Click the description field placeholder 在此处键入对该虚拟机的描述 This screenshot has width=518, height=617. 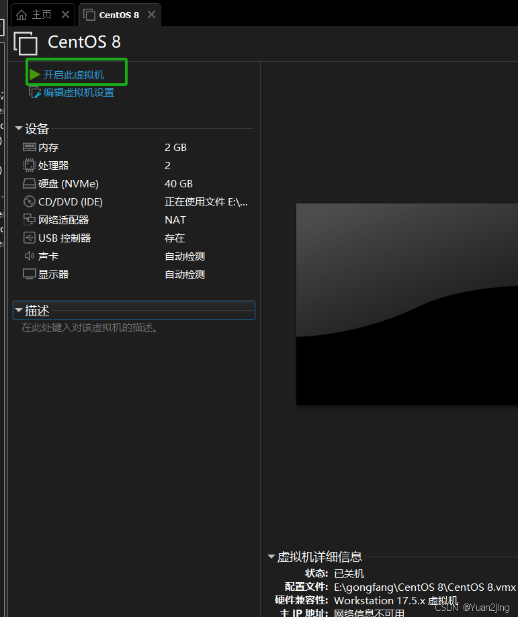(x=90, y=328)
